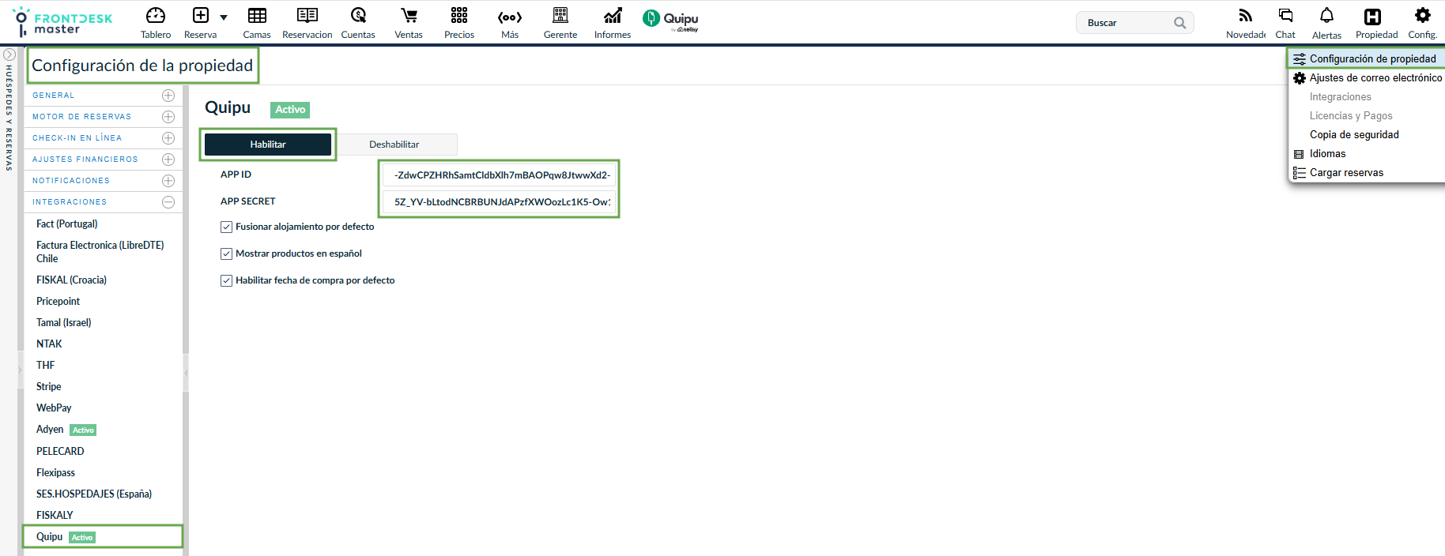Open the Config gear icon
Screen dimensions: 1445x556
(x=1423, y=15)
